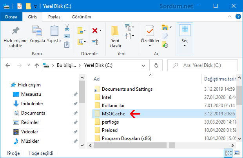The height and width of the screenshot is (158, 243).
Task: Expand the delete options dropdown arrow
Action: click(101, 30)
